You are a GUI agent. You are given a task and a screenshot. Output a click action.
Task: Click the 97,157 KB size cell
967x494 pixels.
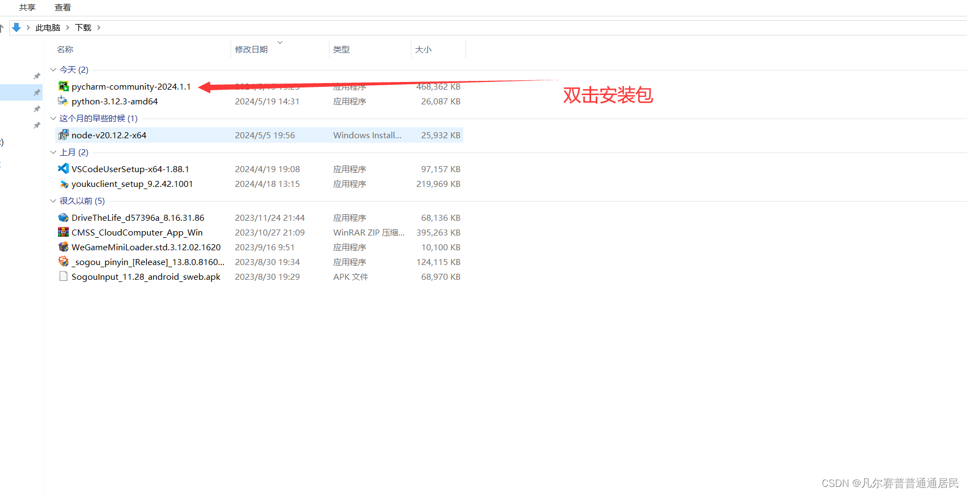(440, 169)
